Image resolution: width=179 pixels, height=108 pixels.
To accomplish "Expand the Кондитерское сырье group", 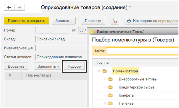I will 105,87.
